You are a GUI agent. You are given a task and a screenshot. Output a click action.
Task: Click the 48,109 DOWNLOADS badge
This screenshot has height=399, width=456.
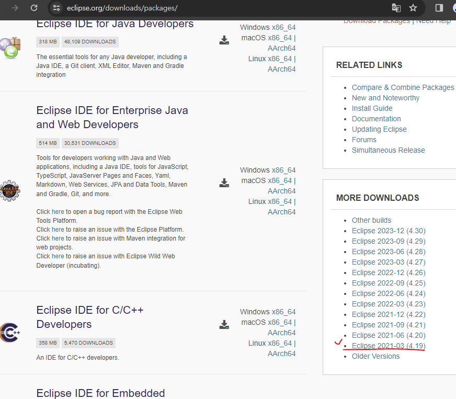(x=90, y=42)
